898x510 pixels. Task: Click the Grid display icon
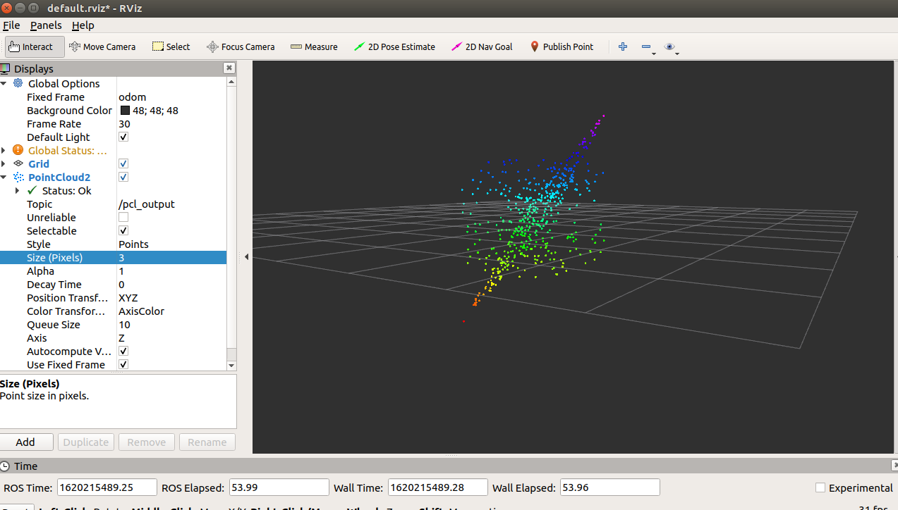[x=18, y=163]
